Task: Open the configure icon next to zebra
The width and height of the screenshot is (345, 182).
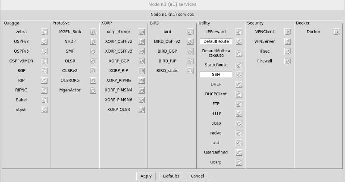Action: click(44, 32)
